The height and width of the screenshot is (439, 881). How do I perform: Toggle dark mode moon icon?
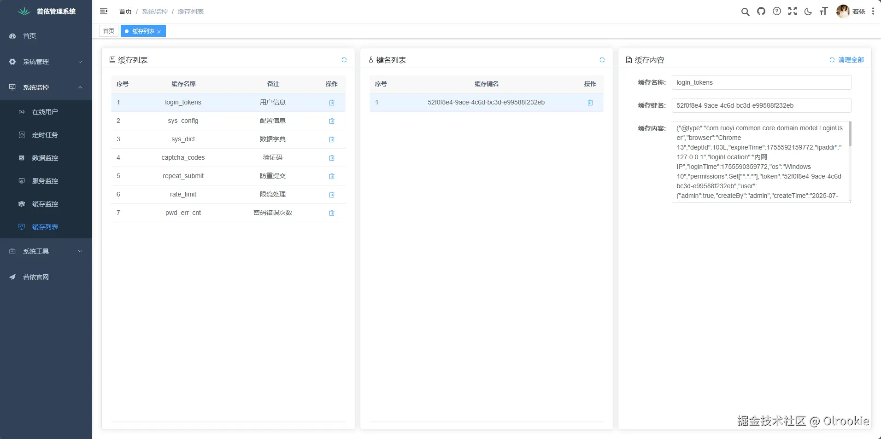point(808,12)
